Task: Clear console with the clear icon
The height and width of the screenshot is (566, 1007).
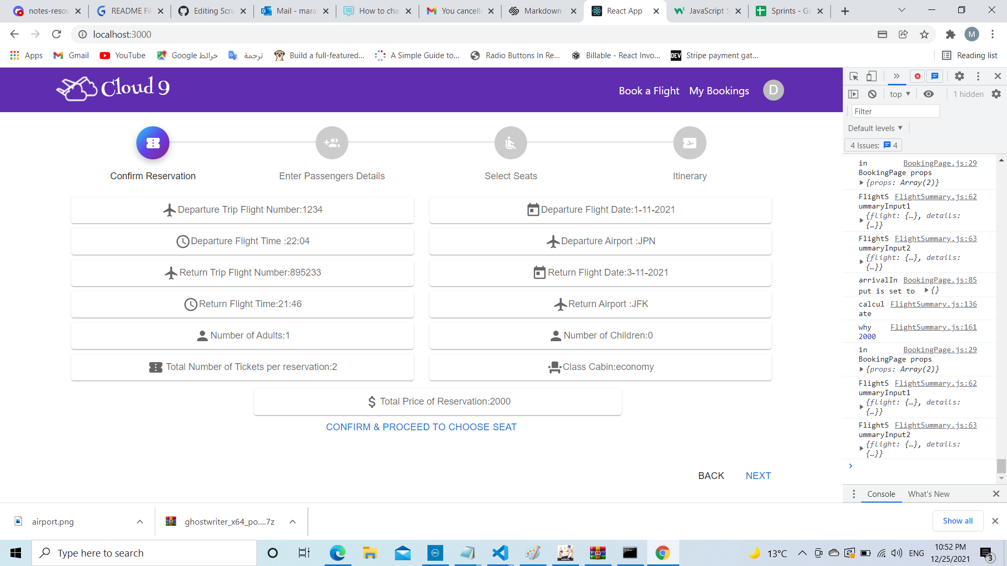Action: click(872, 94)
